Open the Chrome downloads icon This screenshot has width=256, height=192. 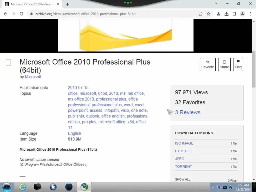tap(226, 14)
